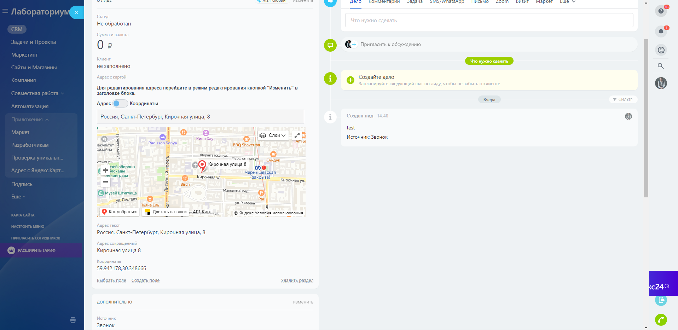The height and width of the screenshot is (330, 678).
Task: Toggle Address/Coordinates switch
Action: pos(120,104)
